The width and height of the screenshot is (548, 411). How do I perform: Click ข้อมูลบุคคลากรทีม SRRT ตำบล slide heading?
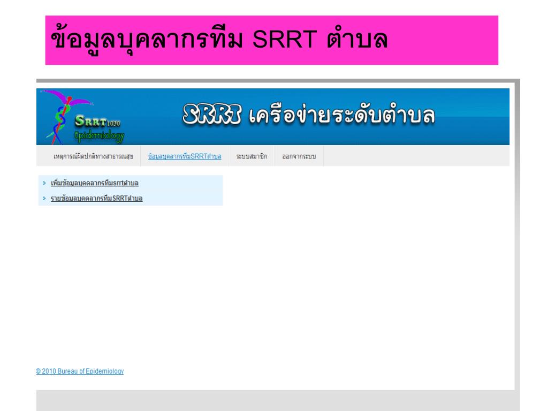click(x=219, y=41)
